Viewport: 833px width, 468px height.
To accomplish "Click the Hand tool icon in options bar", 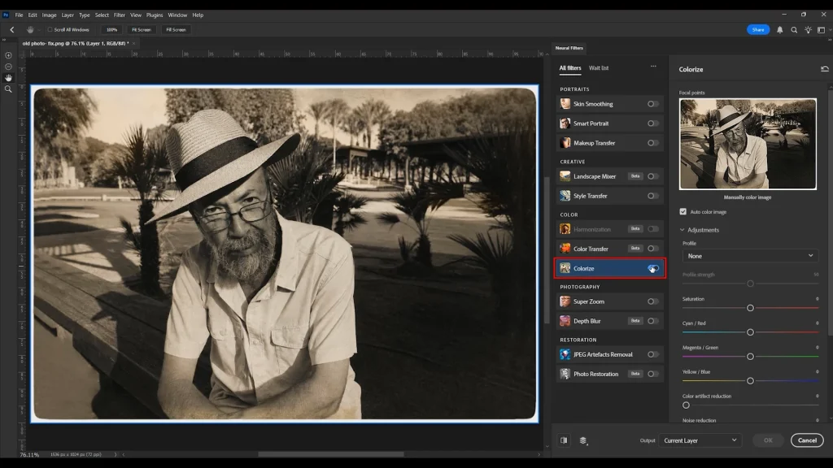I will click(30, 30).
